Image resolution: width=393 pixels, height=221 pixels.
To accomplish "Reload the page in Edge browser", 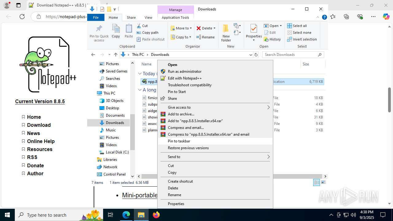I will coord(22,17).
